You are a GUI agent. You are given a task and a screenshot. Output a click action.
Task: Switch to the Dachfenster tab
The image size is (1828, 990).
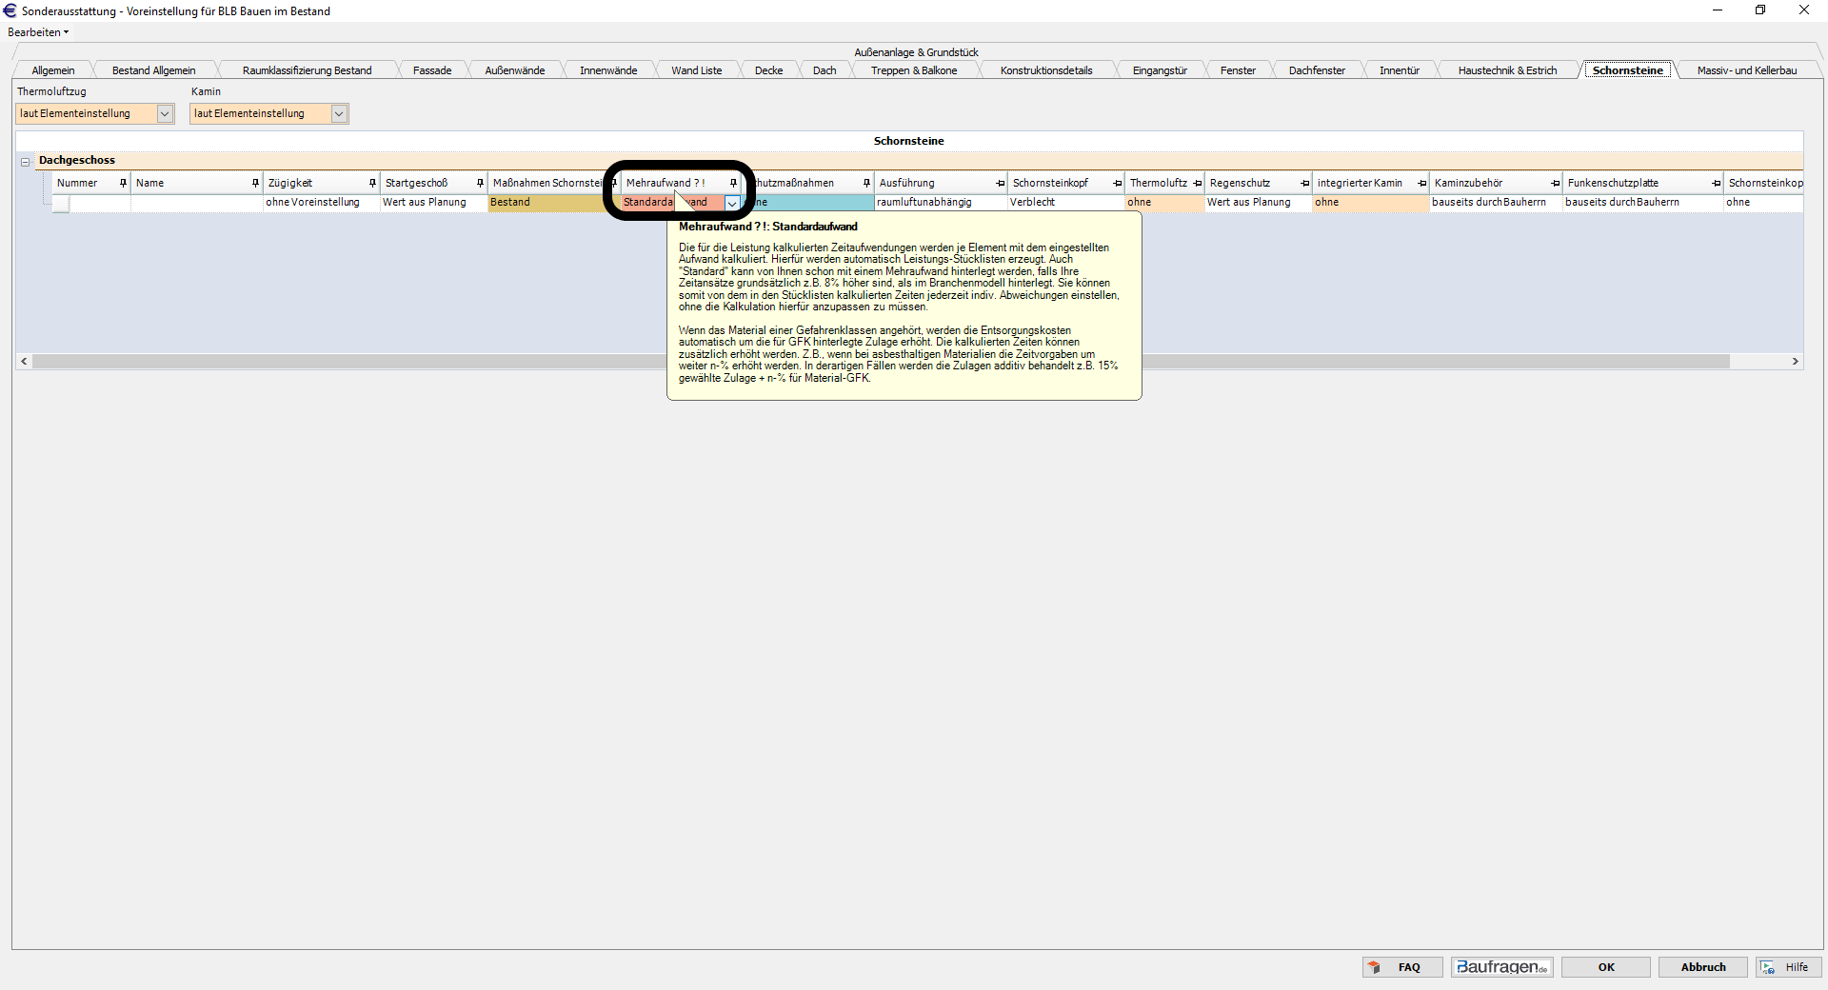tap(1316, 70)
